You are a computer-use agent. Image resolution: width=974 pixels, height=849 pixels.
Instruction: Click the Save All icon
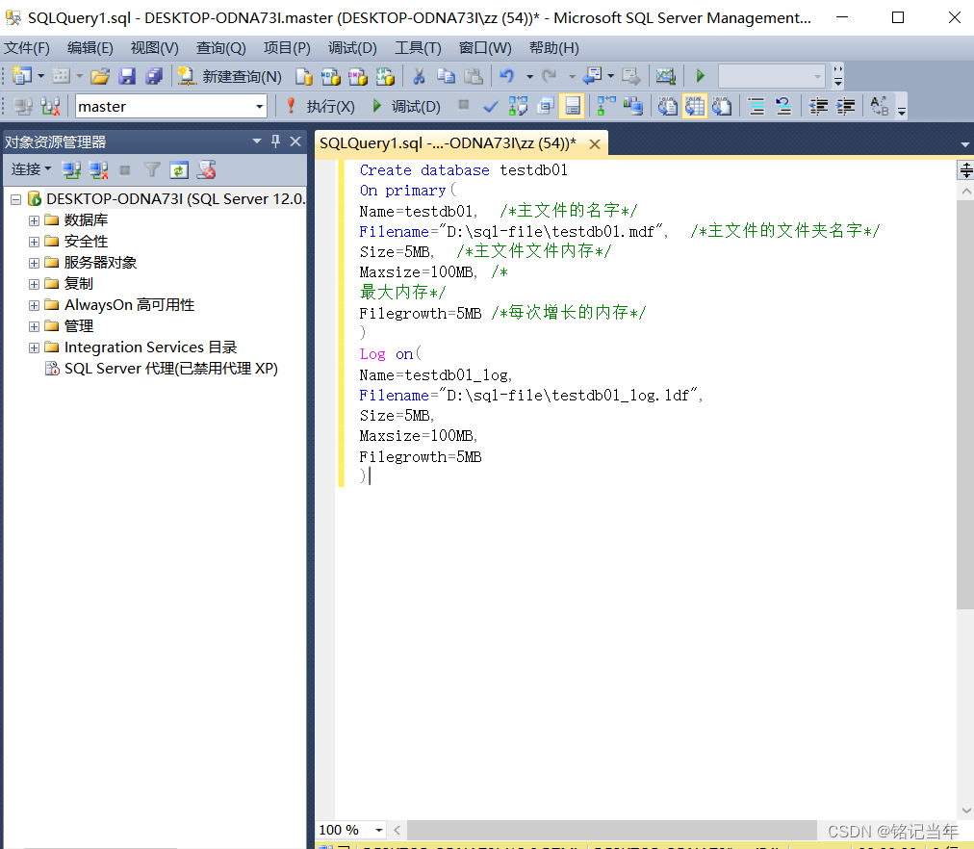(x=154, y=76)
